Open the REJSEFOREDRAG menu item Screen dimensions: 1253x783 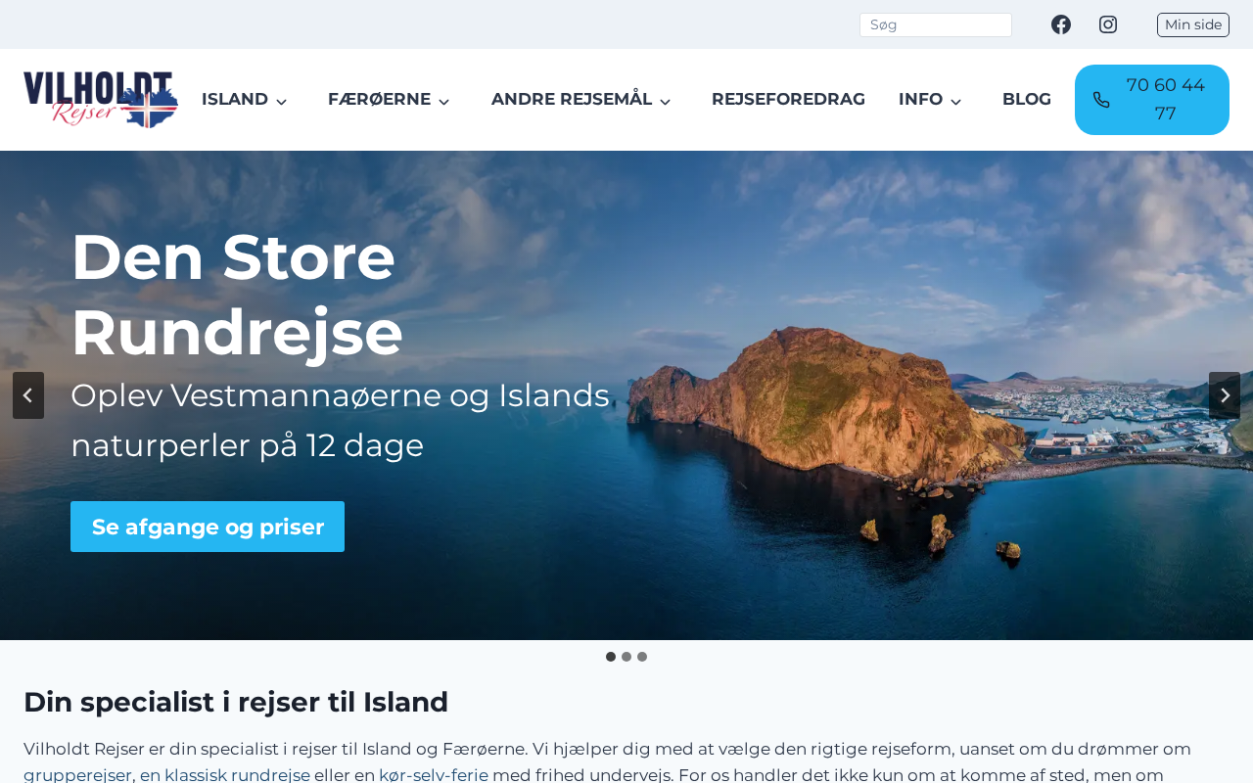click(x=788, y=100)
